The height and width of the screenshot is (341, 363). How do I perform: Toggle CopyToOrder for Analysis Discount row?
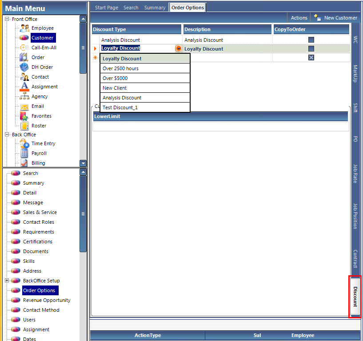point(311,40)
